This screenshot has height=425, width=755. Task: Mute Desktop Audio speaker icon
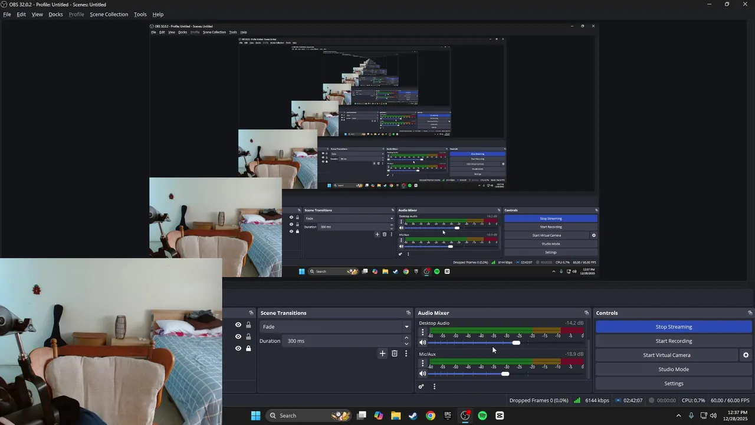[422, 342]
